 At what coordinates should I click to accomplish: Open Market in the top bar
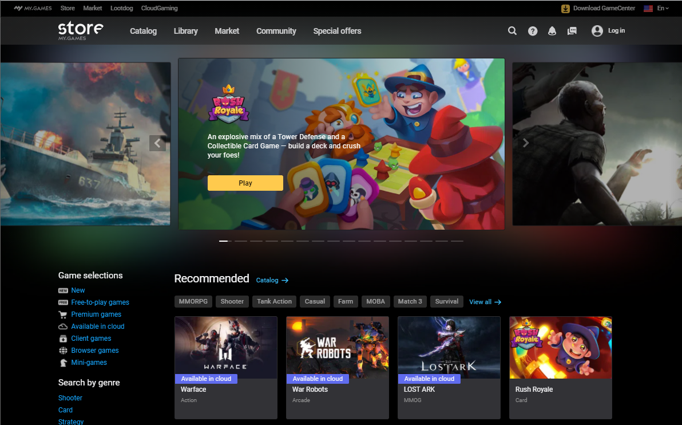click(x=93, y=8)
